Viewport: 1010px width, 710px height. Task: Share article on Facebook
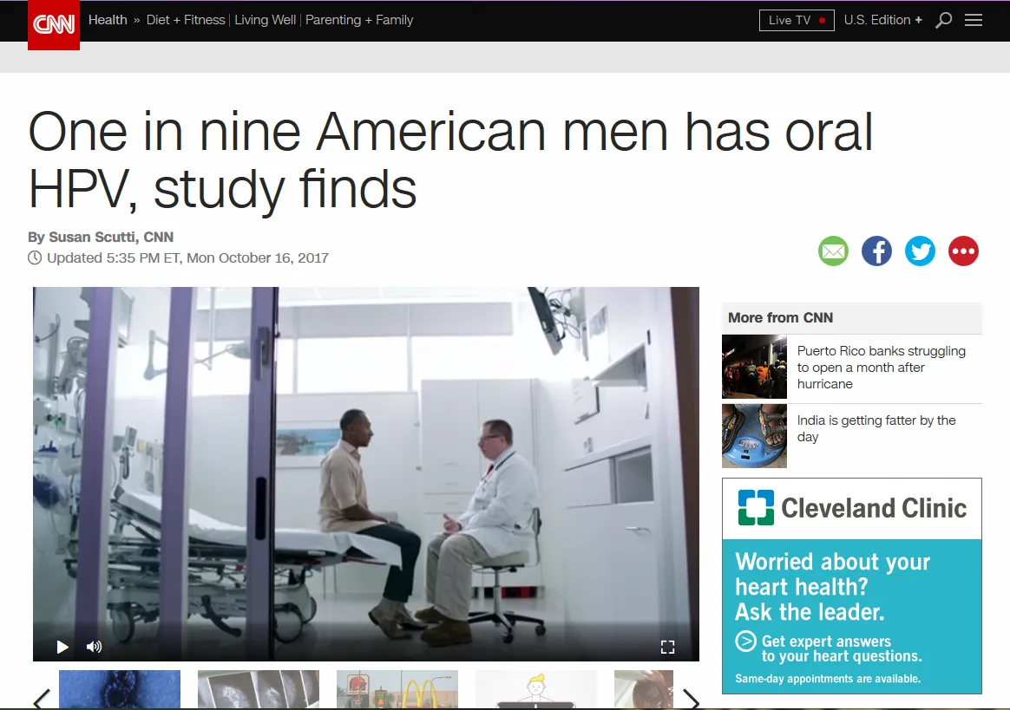pos(876,251)
